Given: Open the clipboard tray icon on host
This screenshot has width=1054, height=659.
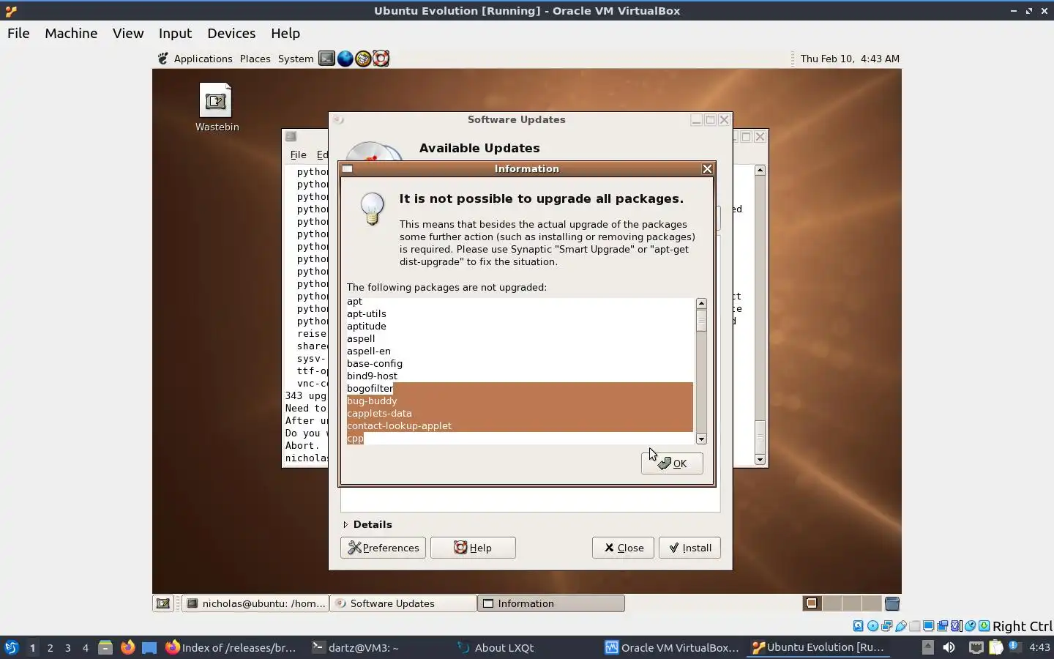Looking at the screenshot, I should [995, 647].
